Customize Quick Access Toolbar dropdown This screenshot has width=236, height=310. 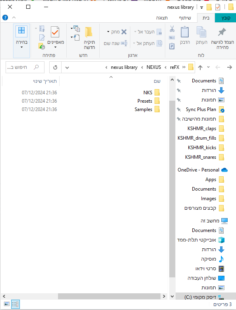coord(201,8)
